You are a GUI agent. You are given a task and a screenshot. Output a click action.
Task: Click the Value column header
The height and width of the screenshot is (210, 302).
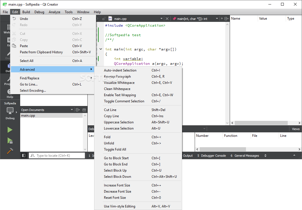[x=272, y=19]
